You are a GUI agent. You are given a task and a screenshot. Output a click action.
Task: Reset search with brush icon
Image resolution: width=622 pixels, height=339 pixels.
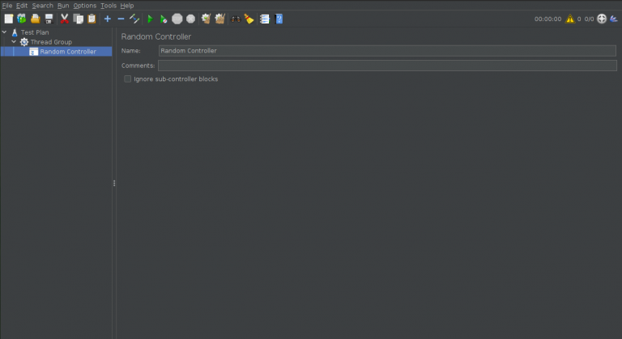pyautogui.click(x=249, y=19)
